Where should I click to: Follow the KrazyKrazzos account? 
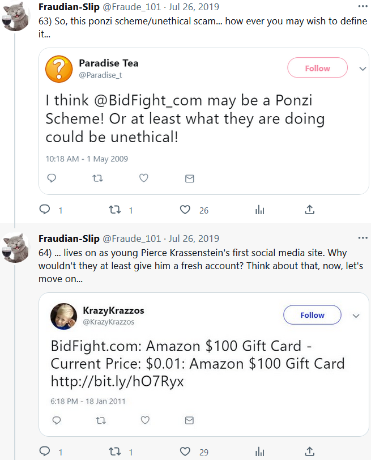(x=312, y=315)
